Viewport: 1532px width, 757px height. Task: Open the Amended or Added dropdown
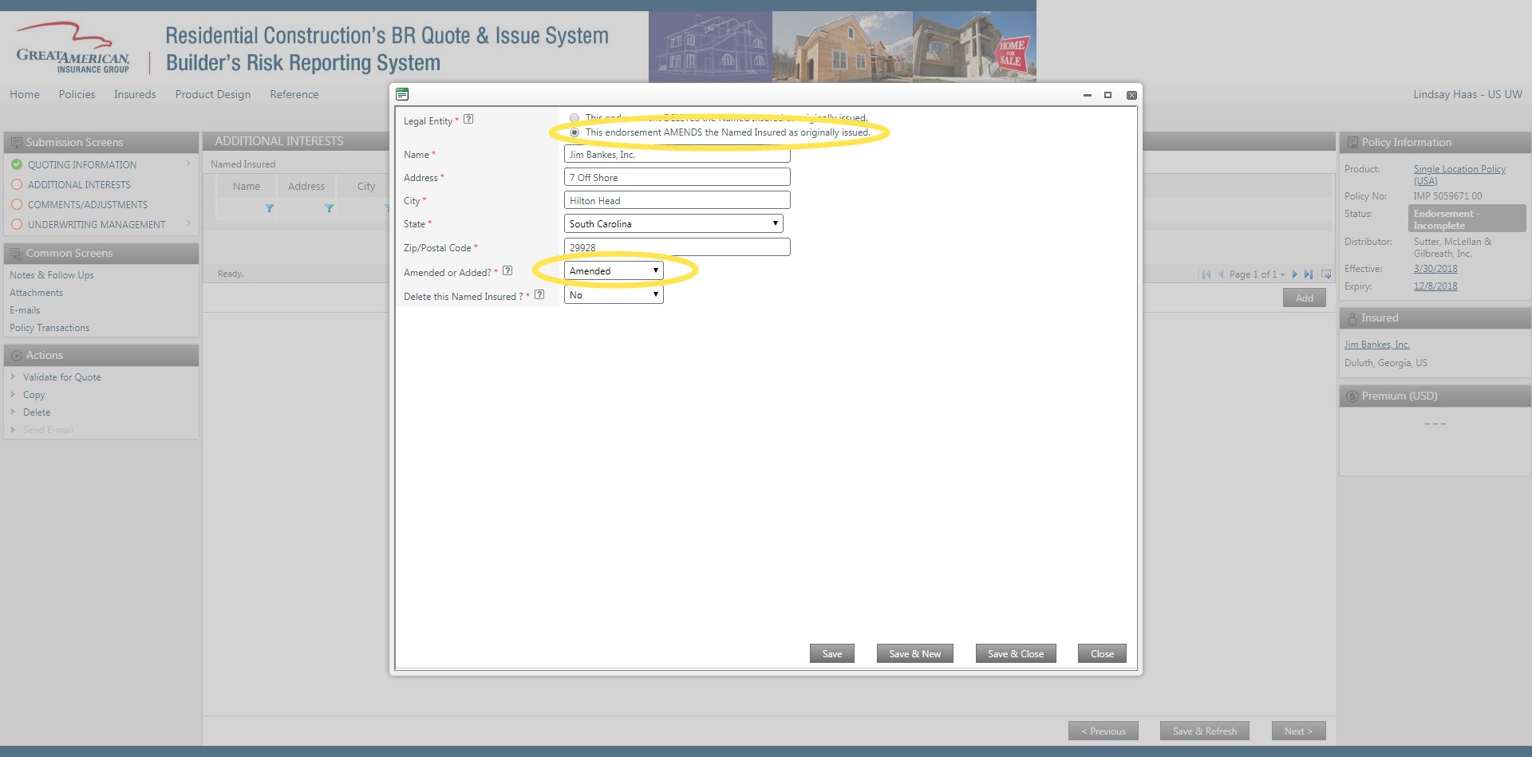pyautogui.click(x=613, y=271)
